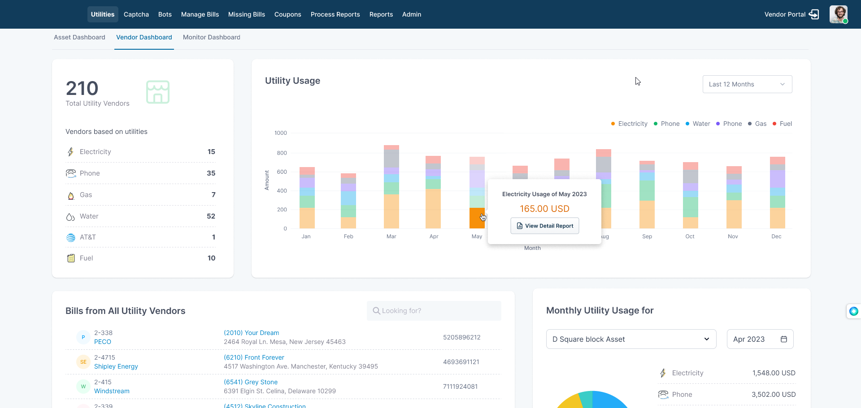Click the December bar in Utility Usage chart
The height and width of the screenshot is (408, 861).
(778, 193)
